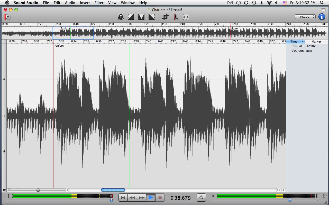Click the blue info button at top right

(322, 17)
